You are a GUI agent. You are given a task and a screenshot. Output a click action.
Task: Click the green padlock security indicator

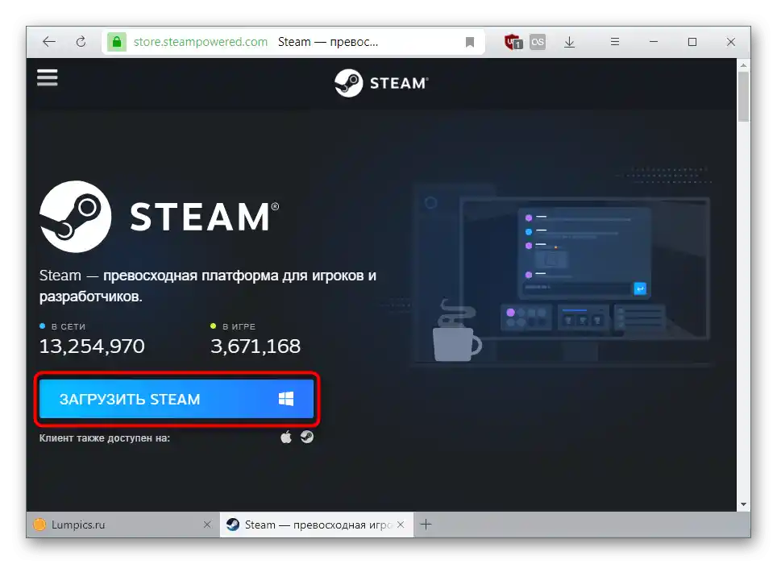[x=118, y=41]
